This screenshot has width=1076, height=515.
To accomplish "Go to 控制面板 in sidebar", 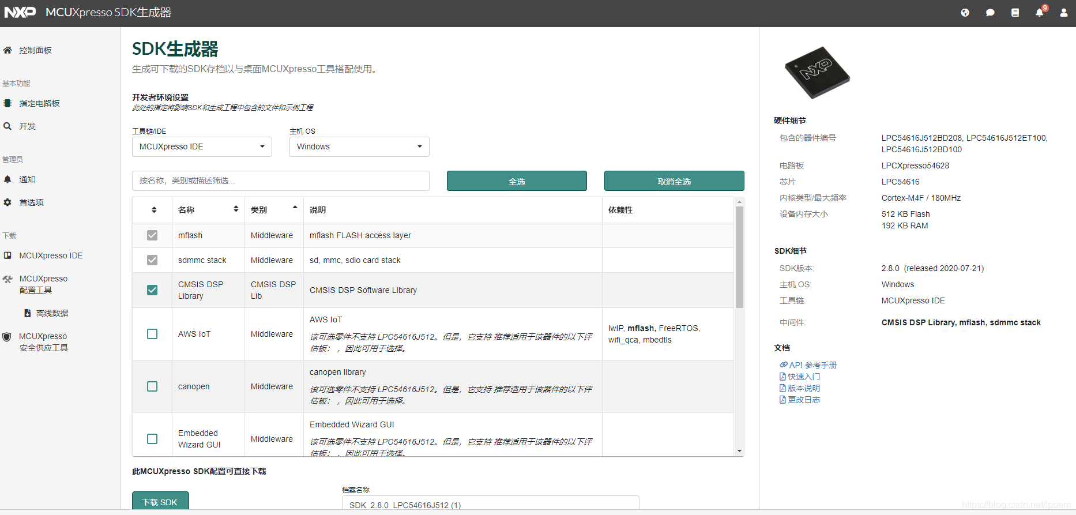I will point(35,50).
